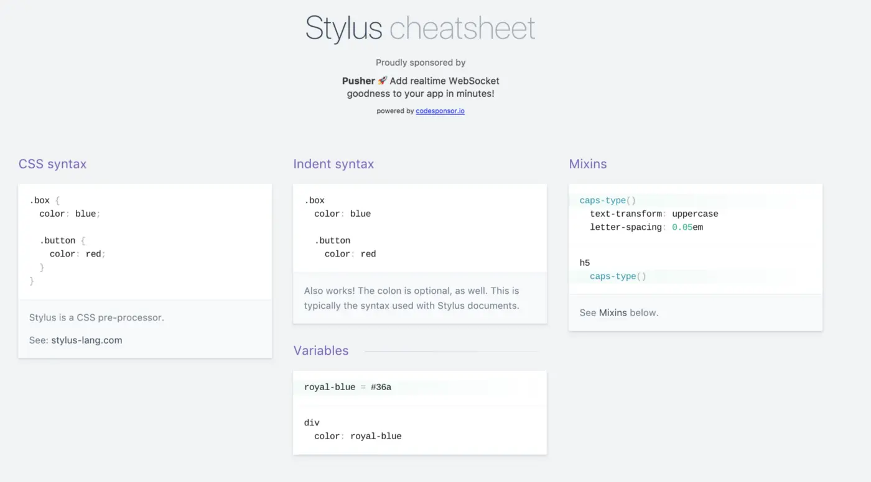Select the .button selector in the Indent syntax card
The height and width of the screenshot is (482, 871).
[x=332, y=240]
